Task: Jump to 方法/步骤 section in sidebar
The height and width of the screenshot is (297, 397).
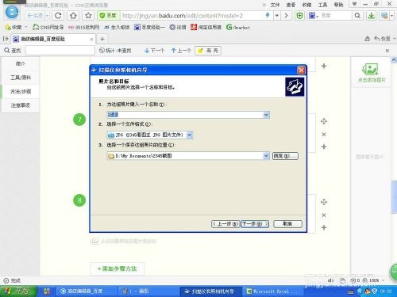Action: [21, 91]
